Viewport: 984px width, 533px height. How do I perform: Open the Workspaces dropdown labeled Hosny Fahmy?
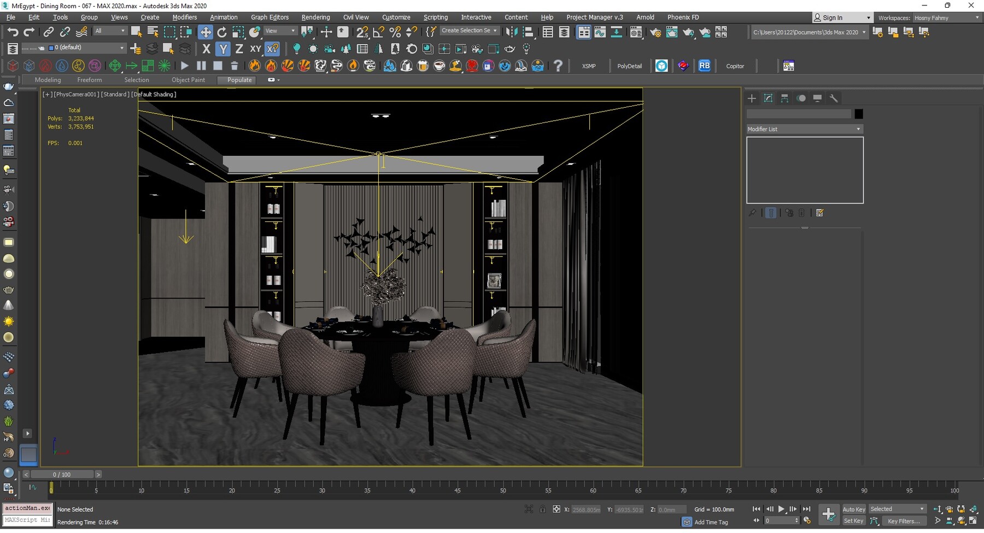click(x=946, y=17)
